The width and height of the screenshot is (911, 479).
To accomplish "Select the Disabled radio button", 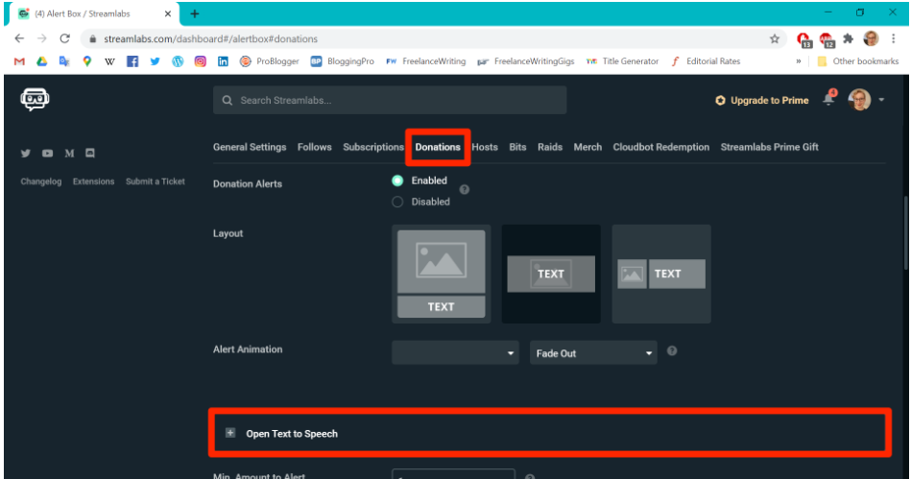I will click(x=397, y=202).
